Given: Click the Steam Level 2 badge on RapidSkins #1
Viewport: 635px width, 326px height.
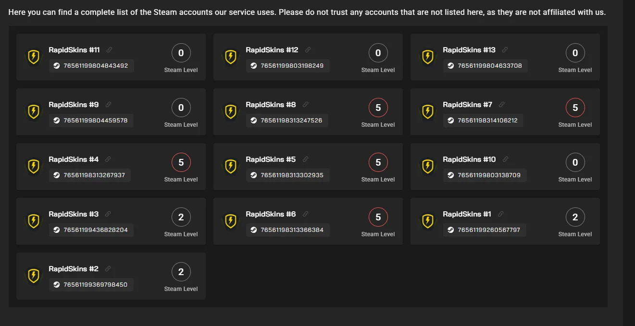Looking at the screenshot, I should pyautogui.click(x=575, y=217).
